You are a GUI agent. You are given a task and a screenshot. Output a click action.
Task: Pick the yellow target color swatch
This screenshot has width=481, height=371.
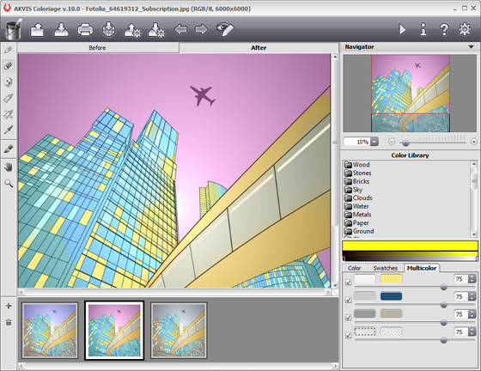pos(391,279)
